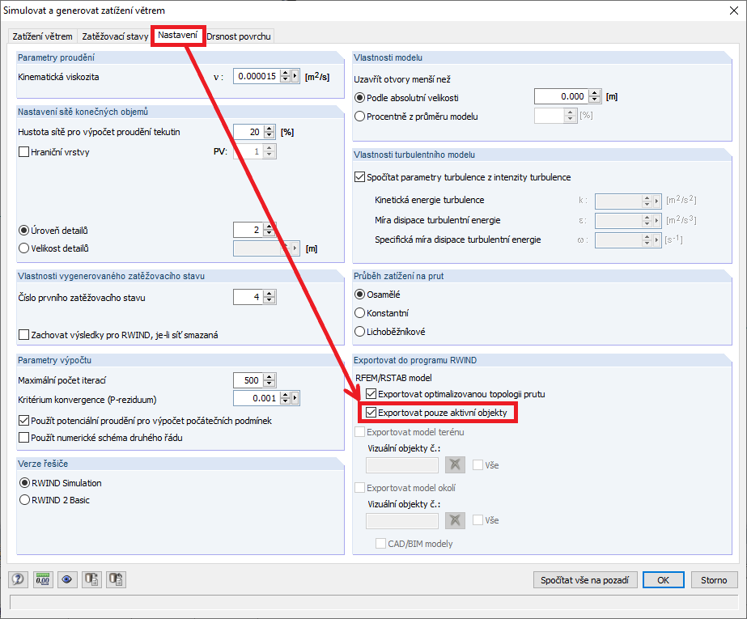Increase Hustota sítě value with stepper arrow
The width and height of the screenshot is (747, 619).
click(269, 128)
